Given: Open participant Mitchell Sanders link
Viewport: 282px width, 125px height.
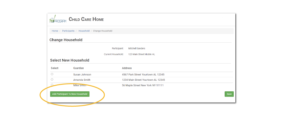Looking at the screenshot, I should pyautogui.click(x=137, y=48).
